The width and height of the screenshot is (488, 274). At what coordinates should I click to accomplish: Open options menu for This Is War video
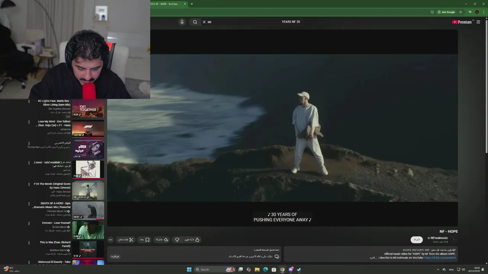click(x=29, y=243)
